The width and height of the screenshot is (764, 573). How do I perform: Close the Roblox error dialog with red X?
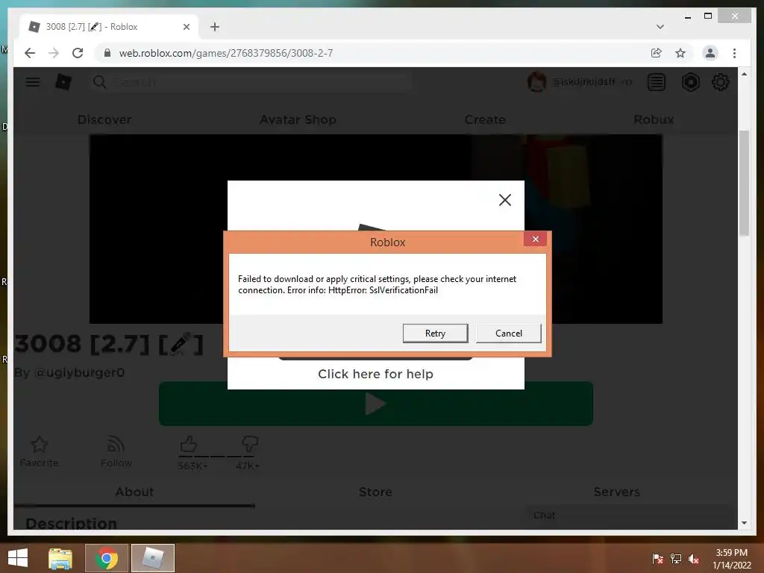pyautogui.click(x=535, y=239)
